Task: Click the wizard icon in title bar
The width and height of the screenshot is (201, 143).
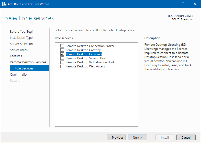Action: (x=4, y=4)
